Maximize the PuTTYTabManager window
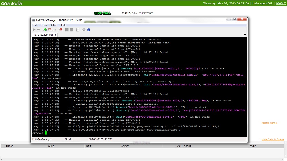 click(x=235, y=19)
